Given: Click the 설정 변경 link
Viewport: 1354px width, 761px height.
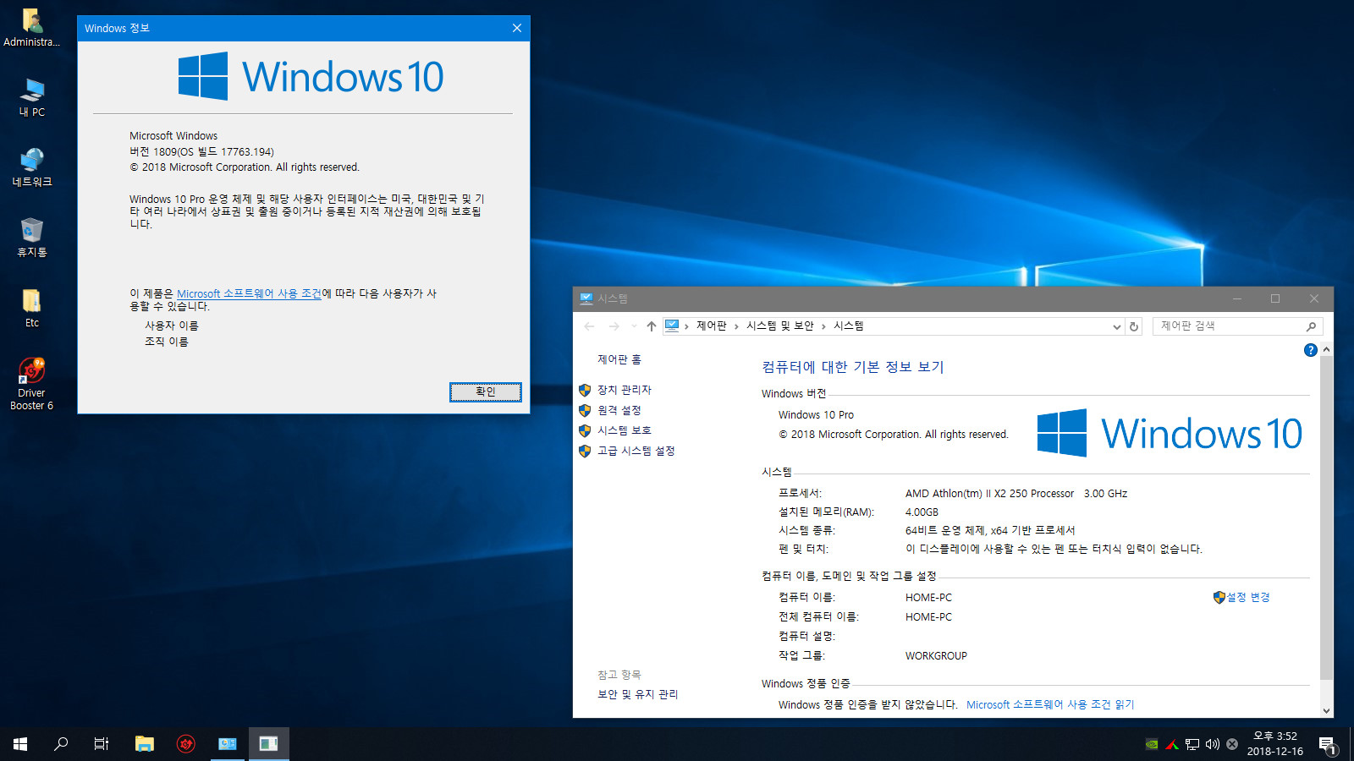Looking at the screenshot, I should (1248, 597).
